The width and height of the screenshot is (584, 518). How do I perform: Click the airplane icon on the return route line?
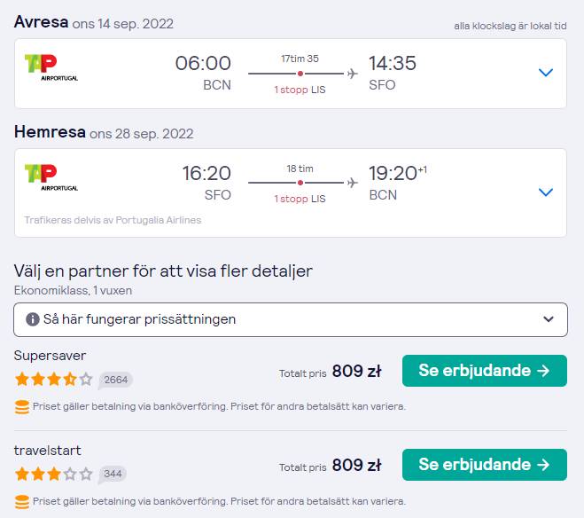tap(353, 183)
